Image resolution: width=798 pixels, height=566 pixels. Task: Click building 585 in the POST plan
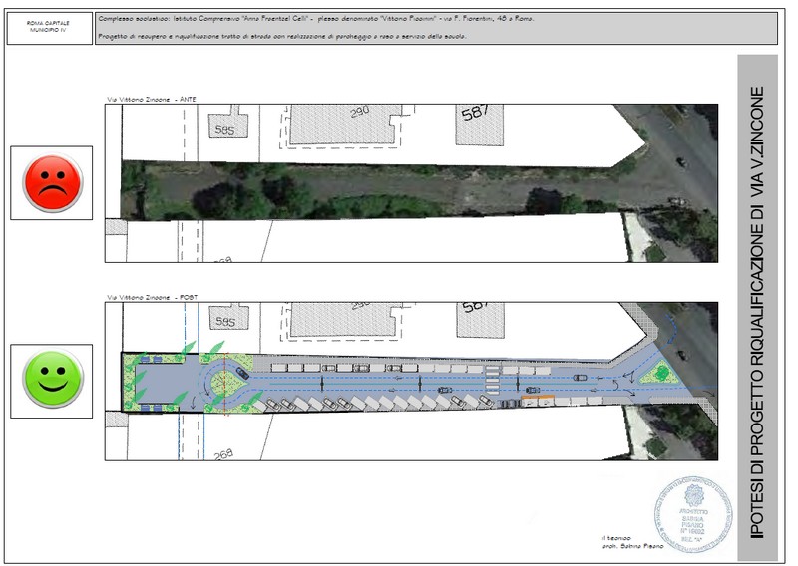[x=225, y=322]
